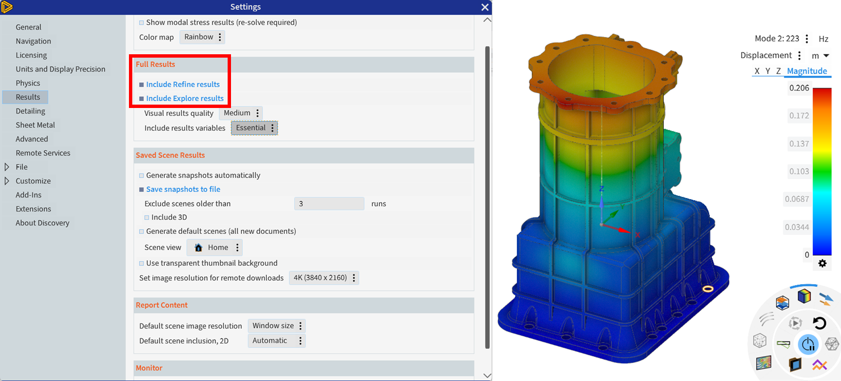Click the scroll up arrow in Settings
This screenshot has height=381, width=841.
(x=487, y=20)
